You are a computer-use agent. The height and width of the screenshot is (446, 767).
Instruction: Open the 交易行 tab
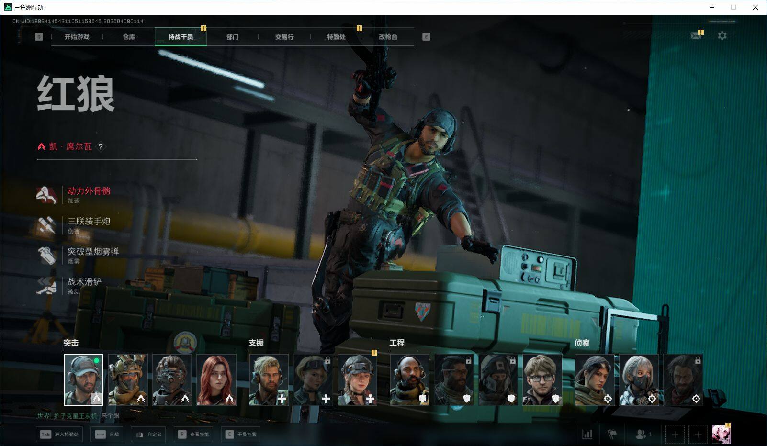pos(284,37)
